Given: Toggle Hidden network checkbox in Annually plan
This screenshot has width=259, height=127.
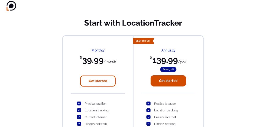Looking at the screenshot, I should pos(148,124).
